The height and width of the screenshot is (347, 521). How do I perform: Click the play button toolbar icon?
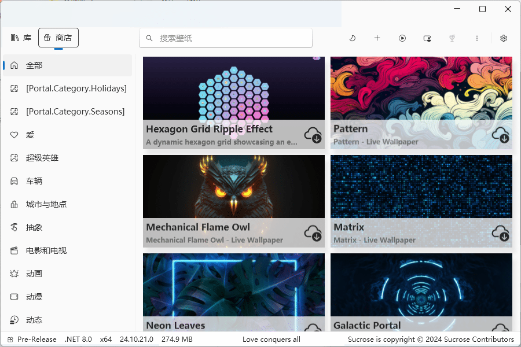(402, 38)
